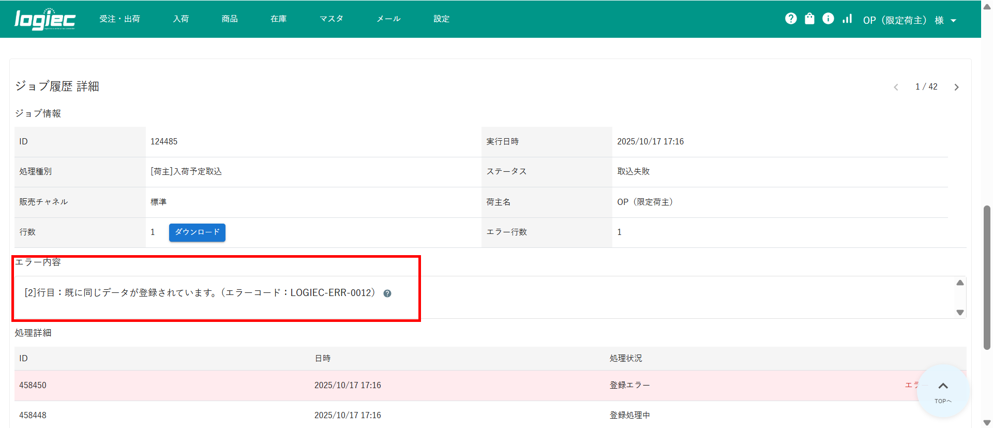The image size is (993, 428).
Task: Click the logiec logo in the header
Action: point(45,19)
